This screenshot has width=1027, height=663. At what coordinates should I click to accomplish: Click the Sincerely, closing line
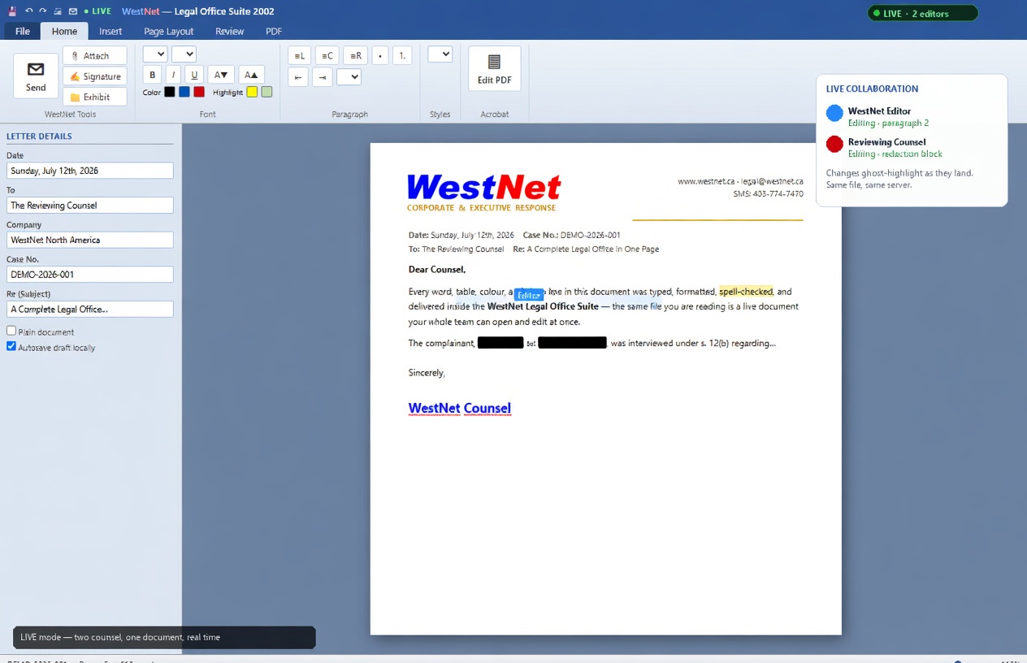[x=427, y=372]
